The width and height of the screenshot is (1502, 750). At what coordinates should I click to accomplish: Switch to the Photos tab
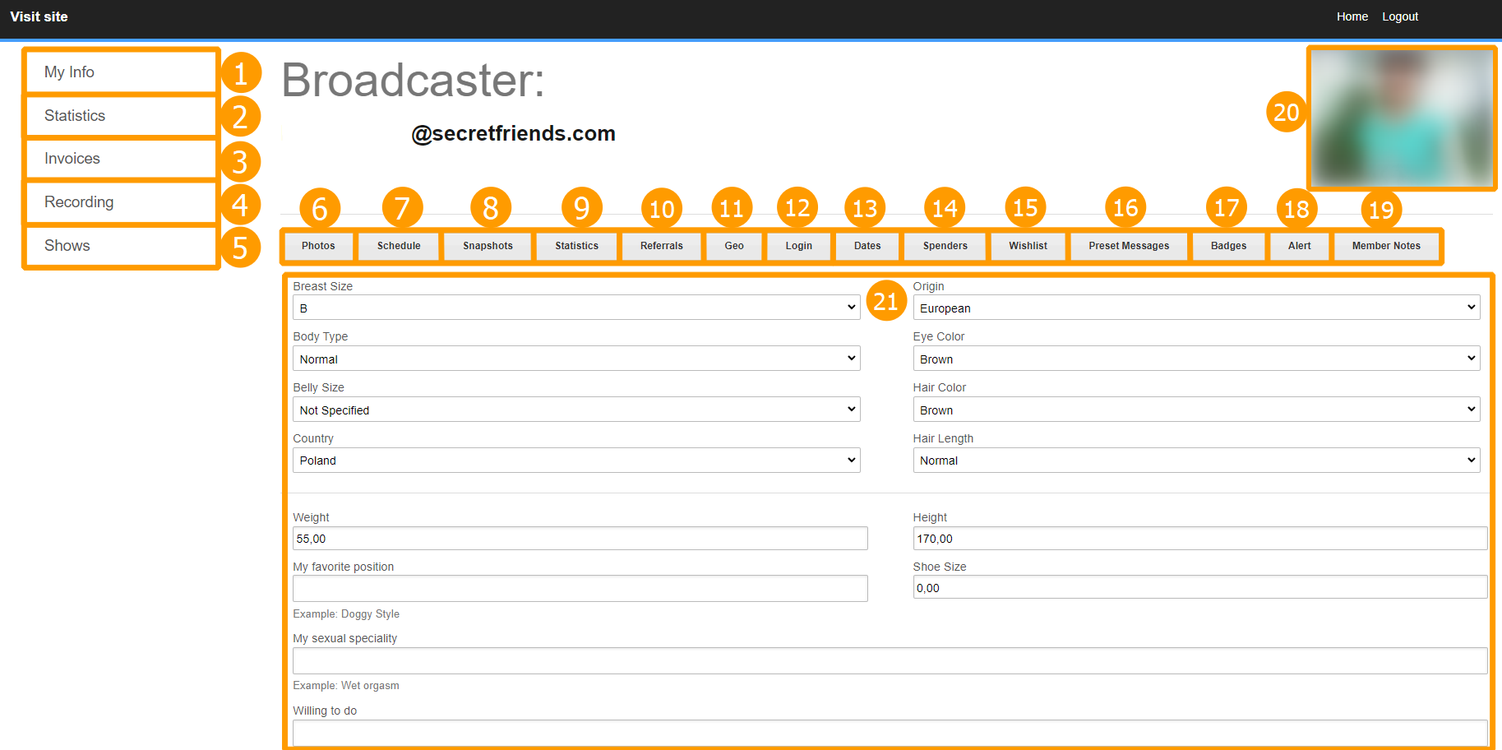318,246
